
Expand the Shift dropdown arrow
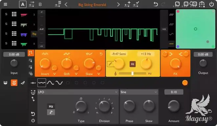pos(76,74)
